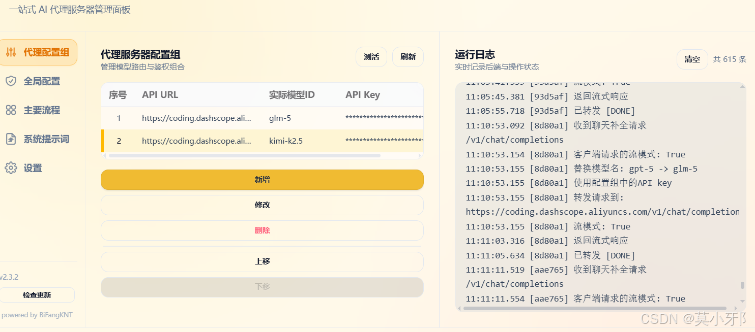Click the API Key column header
Image resolution: width=755 pixels, height=332 pixels.
pyautogui.click(x=363, y=95)
